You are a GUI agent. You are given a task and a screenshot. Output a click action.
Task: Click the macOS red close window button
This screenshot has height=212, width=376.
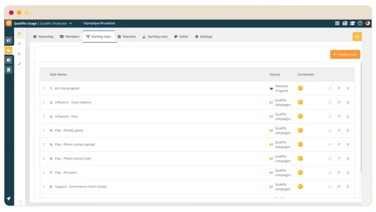[x=11, y=13]
